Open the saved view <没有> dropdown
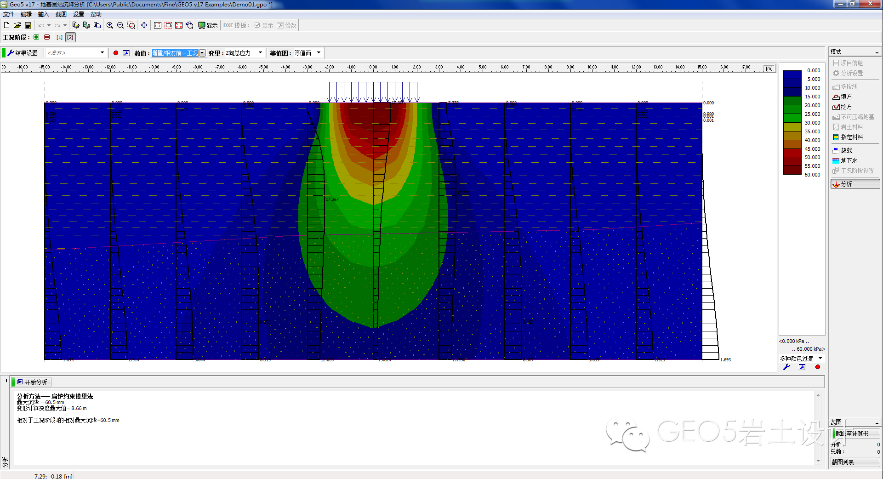The width and height of the screenshot is (883, 479). tap(76, 53)
